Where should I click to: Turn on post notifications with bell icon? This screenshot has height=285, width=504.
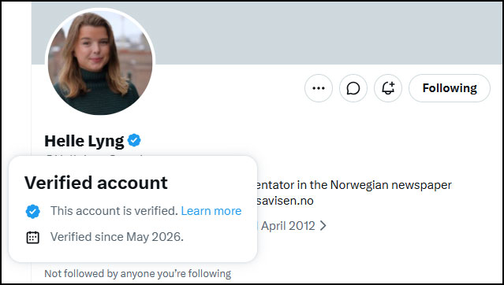[x=388, y=88]
